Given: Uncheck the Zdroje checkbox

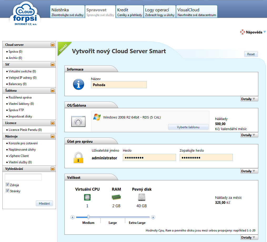Looking at the screenshot, I should (x=7, y=185).
